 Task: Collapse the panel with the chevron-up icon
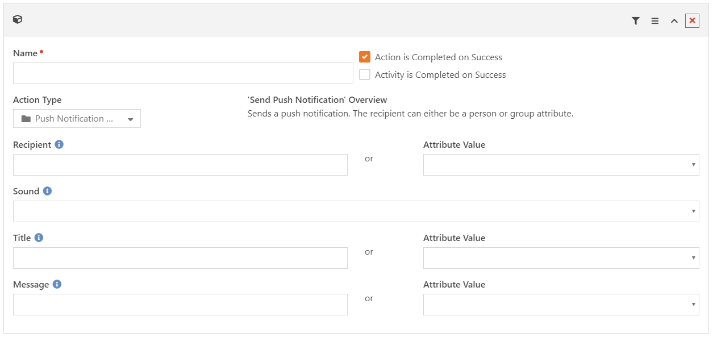point(674,21)
